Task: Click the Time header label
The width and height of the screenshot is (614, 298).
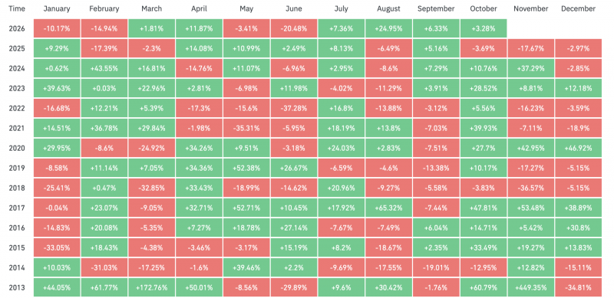Action: click(16, 8)
